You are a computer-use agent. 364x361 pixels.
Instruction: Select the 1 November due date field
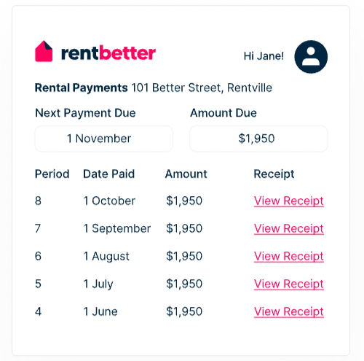coord(104,139)
